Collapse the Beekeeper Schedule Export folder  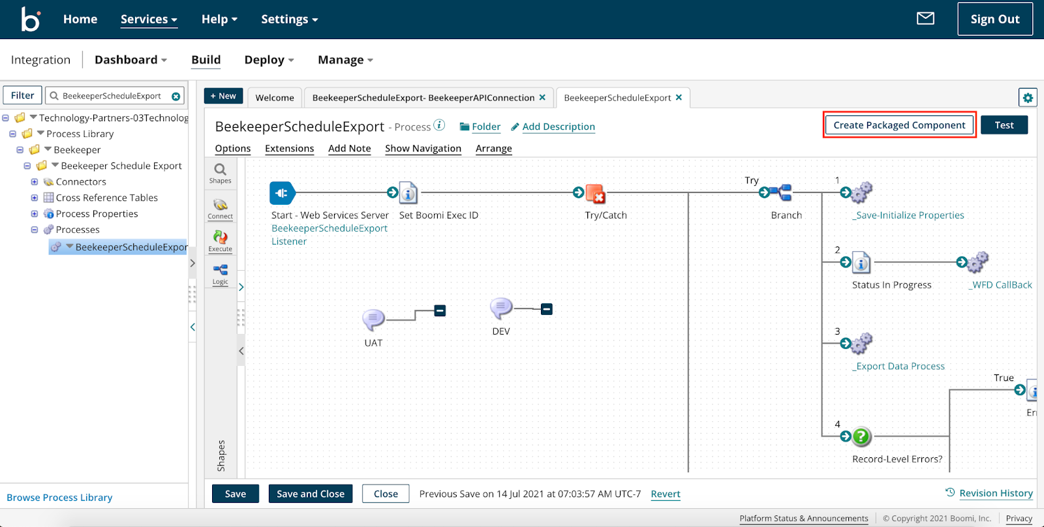[27, 166]
